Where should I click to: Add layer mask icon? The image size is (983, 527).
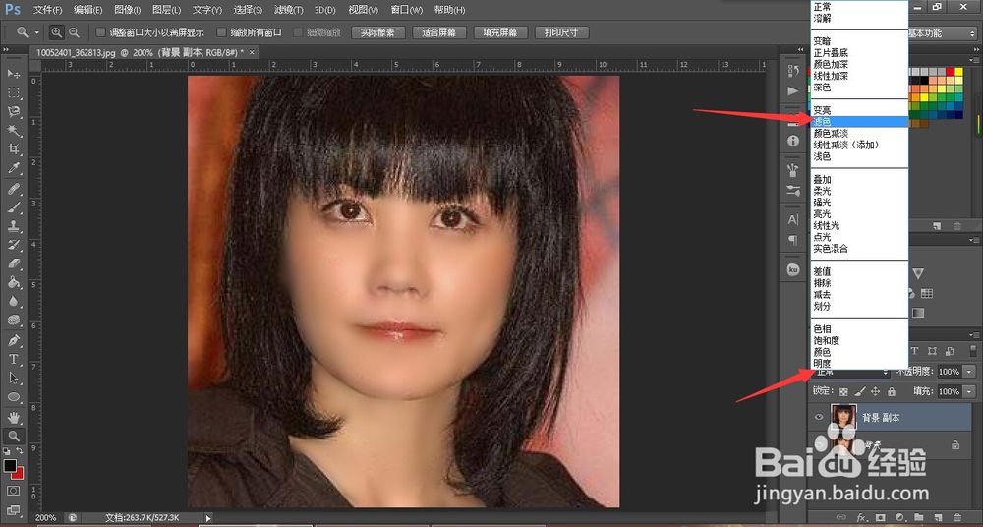[880, 517]
